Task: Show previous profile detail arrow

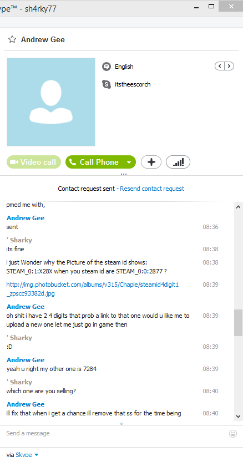Action: tap(220, 66)
